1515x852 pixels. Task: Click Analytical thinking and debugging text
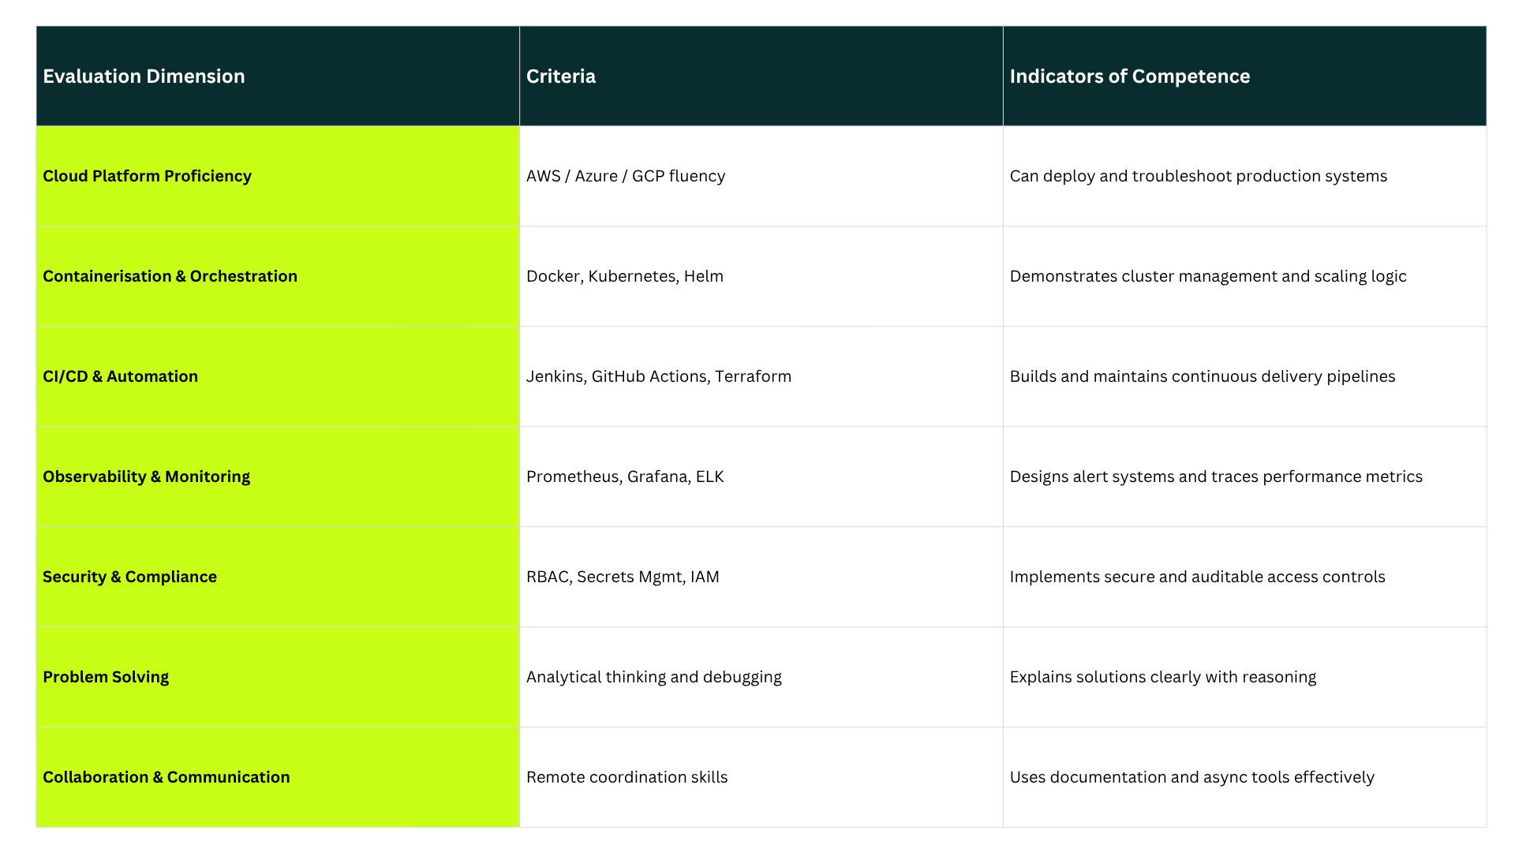pos(653,677)
